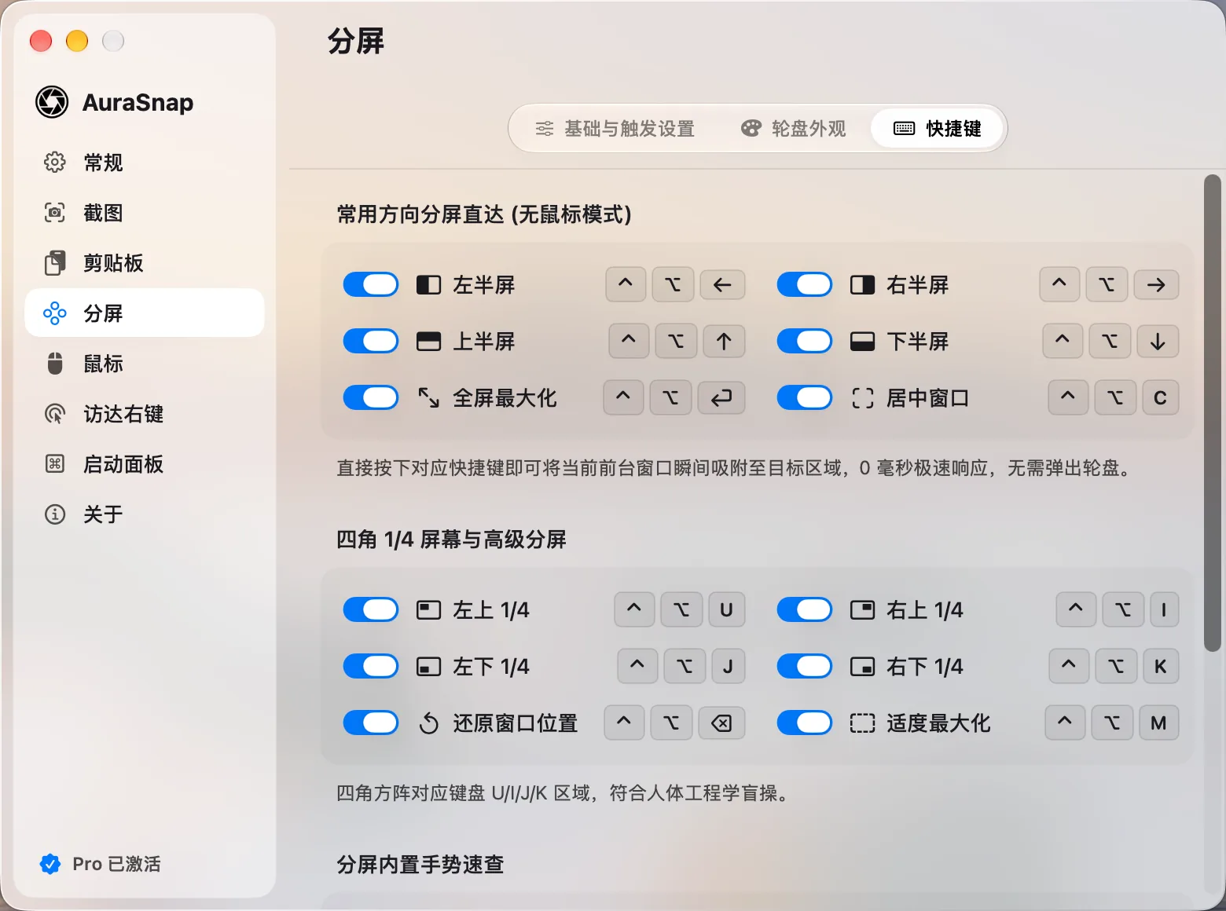Open the 轮盘外观 tab
This screenshot has height=911, width=1226.
coord(793,129)
